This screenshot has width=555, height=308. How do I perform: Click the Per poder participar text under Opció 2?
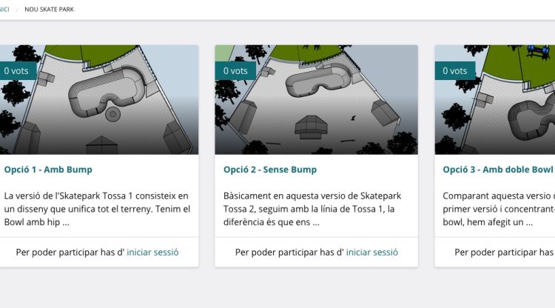[289, 252]
